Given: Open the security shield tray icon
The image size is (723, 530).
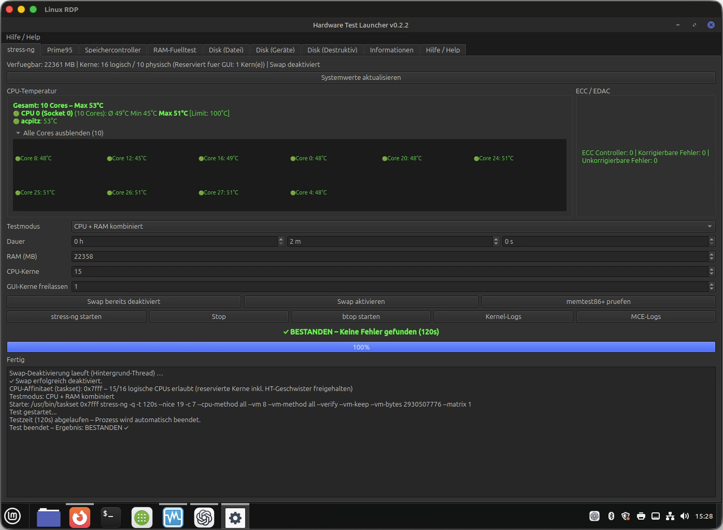Looking at the screenshot, I should pos(626,516).
